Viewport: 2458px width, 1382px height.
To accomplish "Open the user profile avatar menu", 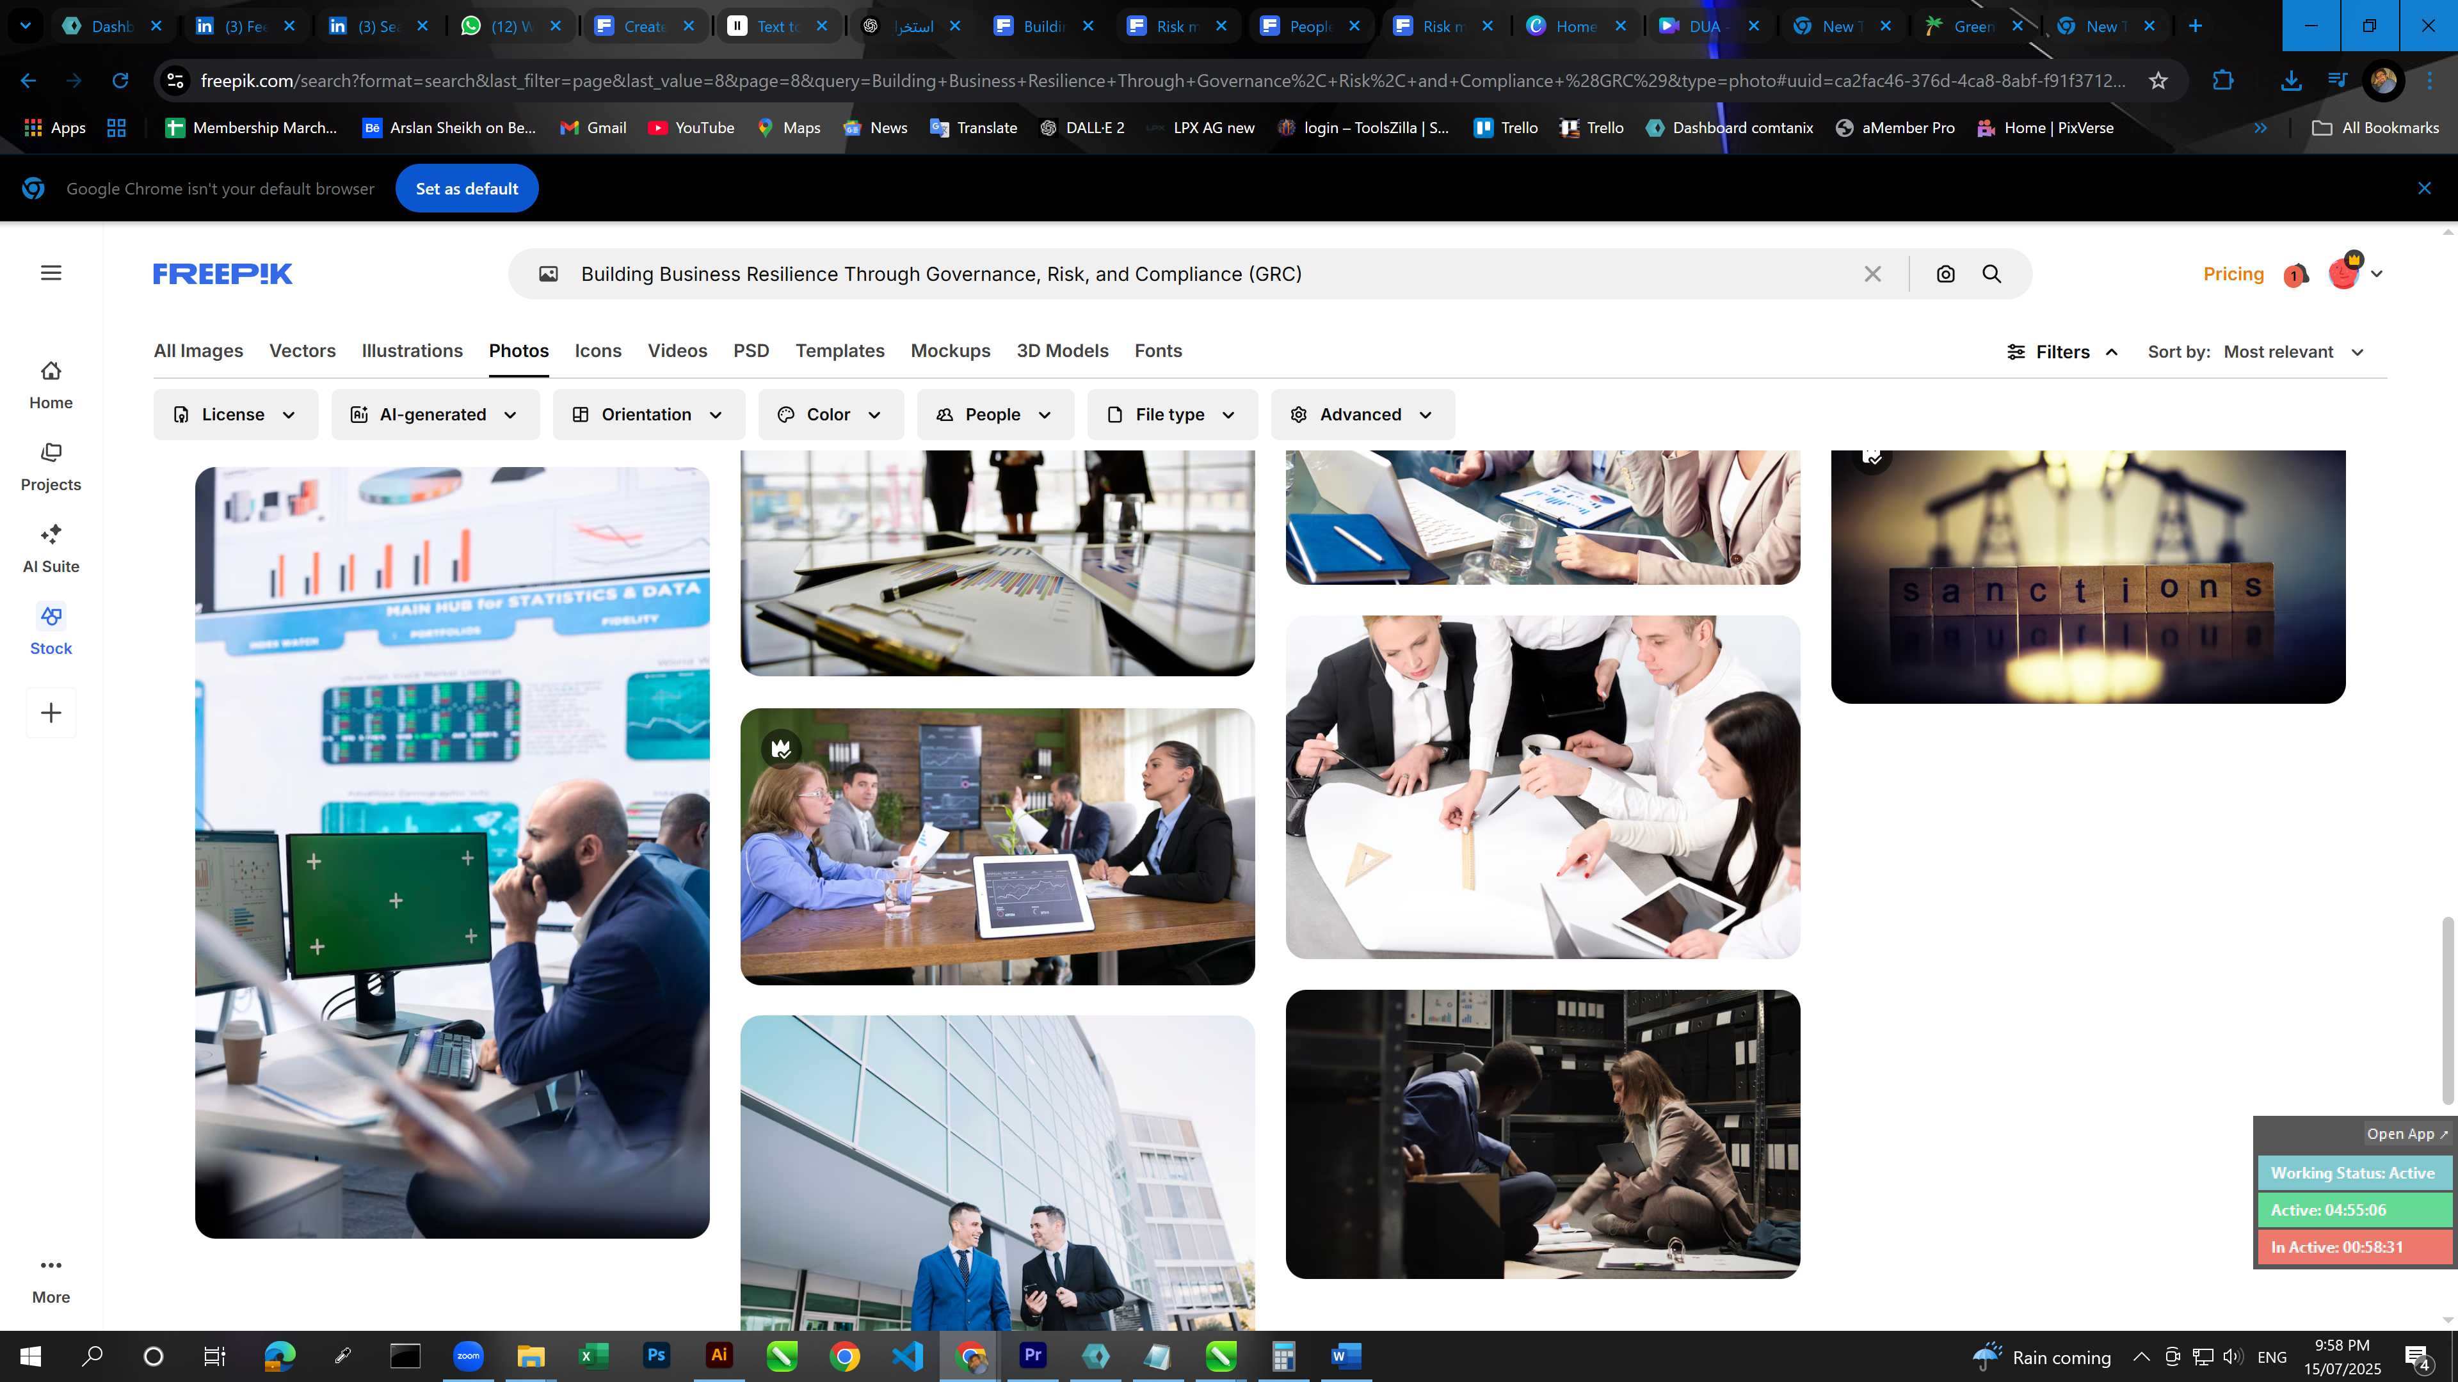I will tap(2354, 274).
